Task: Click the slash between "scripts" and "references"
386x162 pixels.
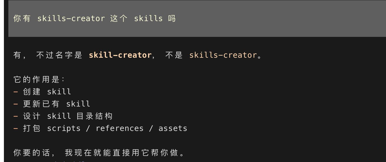Action: [x=88, y=128]
